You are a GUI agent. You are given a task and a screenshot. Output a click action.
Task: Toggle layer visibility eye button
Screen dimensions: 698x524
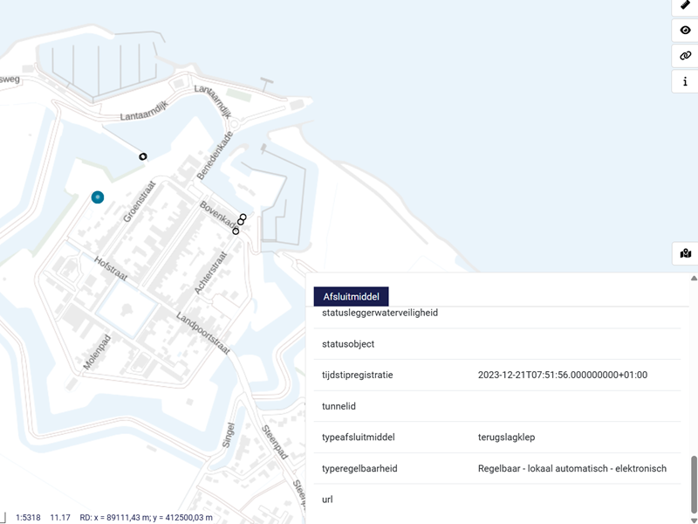685,30
